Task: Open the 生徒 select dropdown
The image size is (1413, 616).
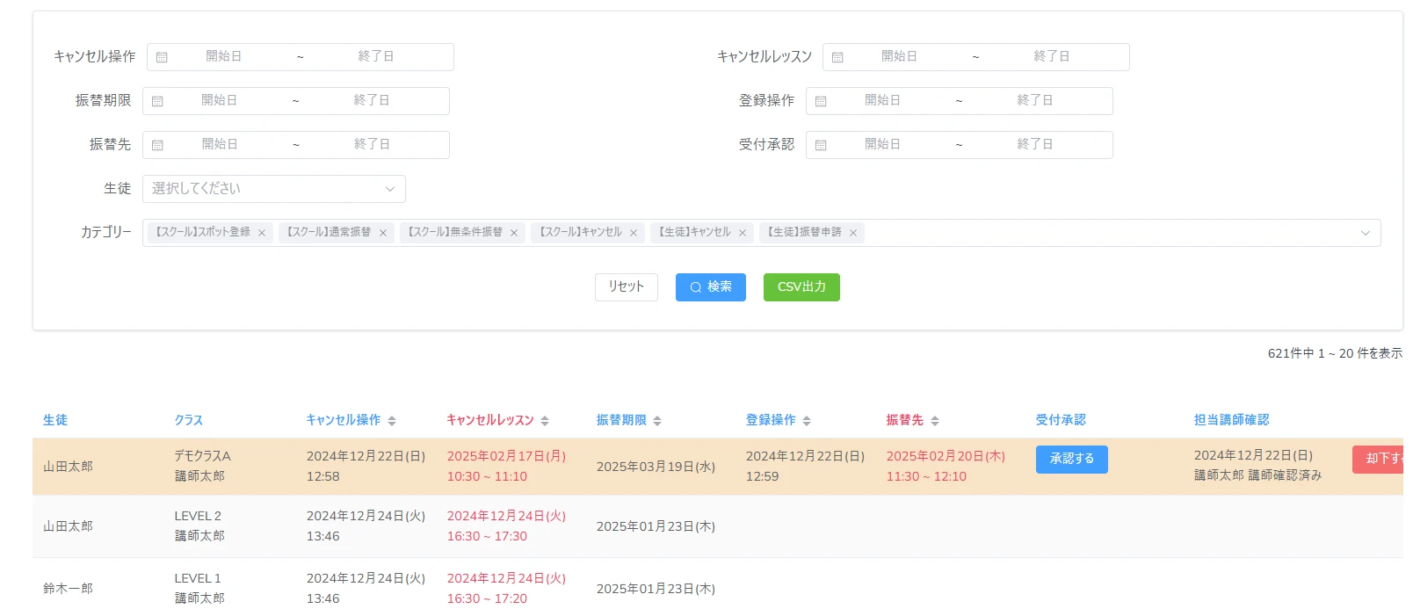Action: (x=273, y=189)
